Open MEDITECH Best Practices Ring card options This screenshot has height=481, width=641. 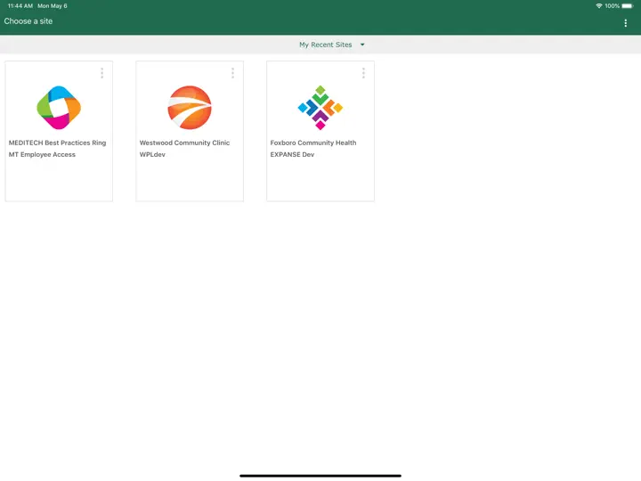pos(101,73)
